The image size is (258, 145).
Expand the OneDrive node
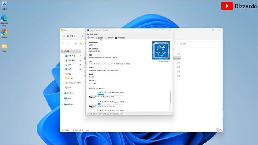(x=62, y=93)
